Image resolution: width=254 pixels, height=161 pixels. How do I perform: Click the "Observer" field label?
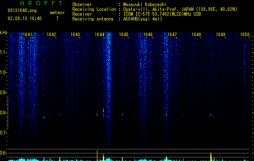[x=82, y=4]
